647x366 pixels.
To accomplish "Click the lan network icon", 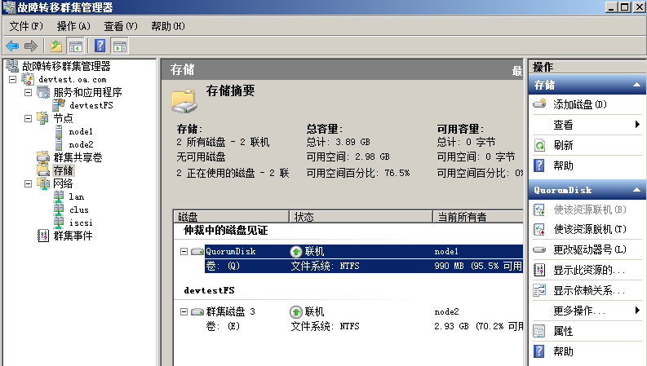I will 59,196.
